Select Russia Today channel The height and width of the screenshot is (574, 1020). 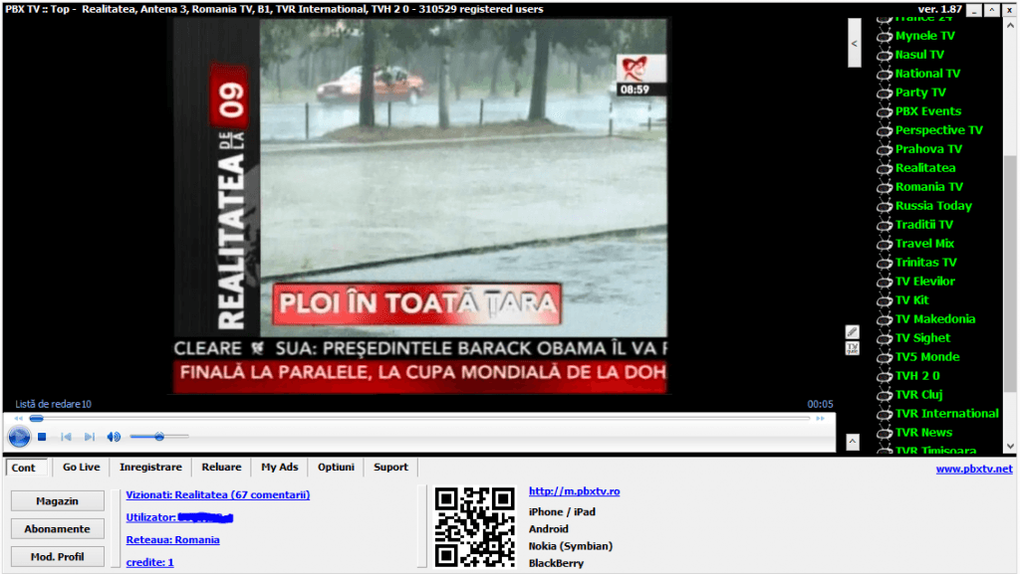point(933,206)
